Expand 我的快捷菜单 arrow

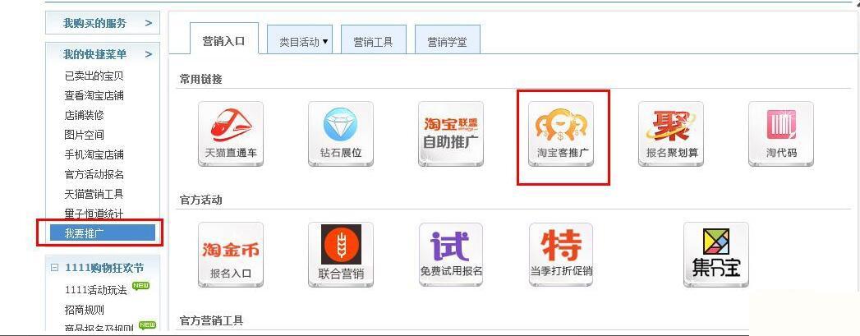148,54
